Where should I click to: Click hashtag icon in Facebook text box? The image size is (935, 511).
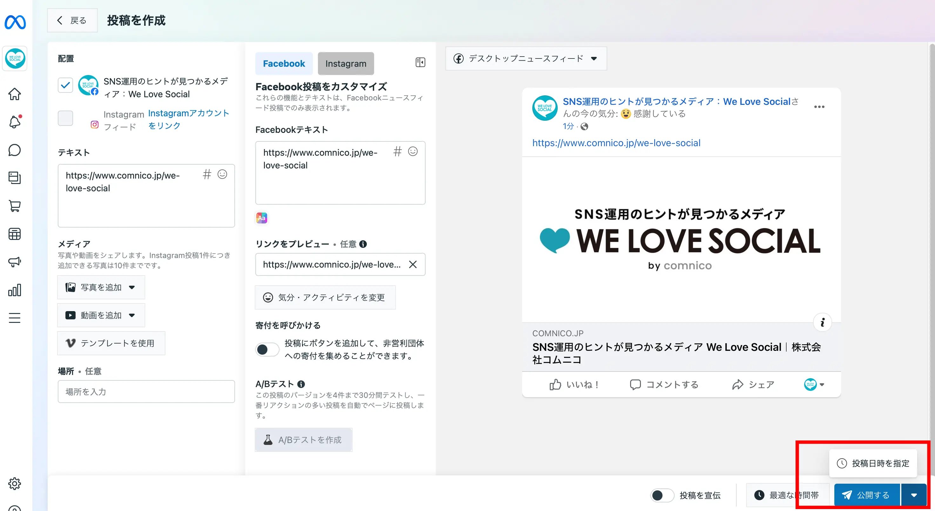click(x=397, y=152)
